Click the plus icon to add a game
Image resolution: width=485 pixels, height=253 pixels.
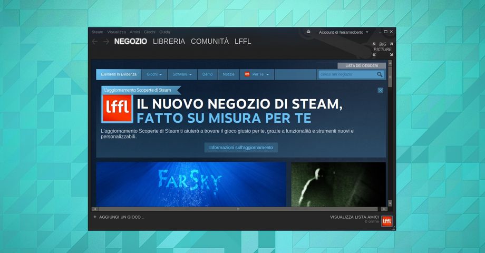click(95, 217)
